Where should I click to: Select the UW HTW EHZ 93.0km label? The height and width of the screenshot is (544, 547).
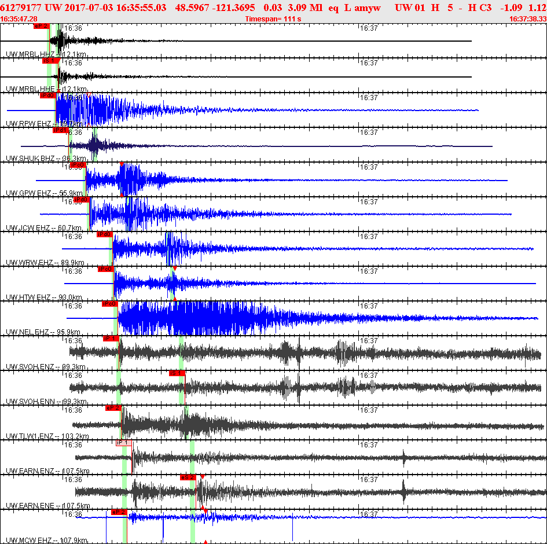pos(45,297)
